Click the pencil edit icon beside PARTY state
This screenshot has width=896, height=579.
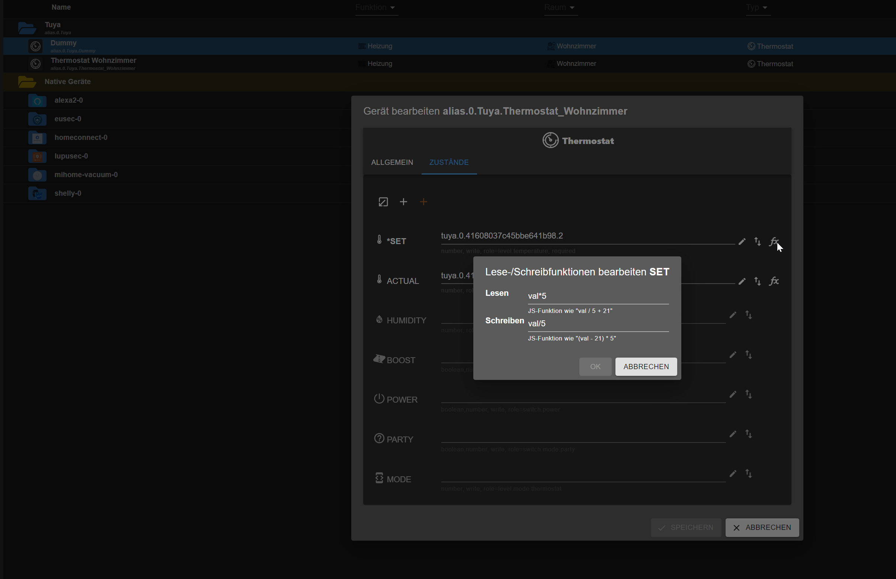tap(733, 434)
